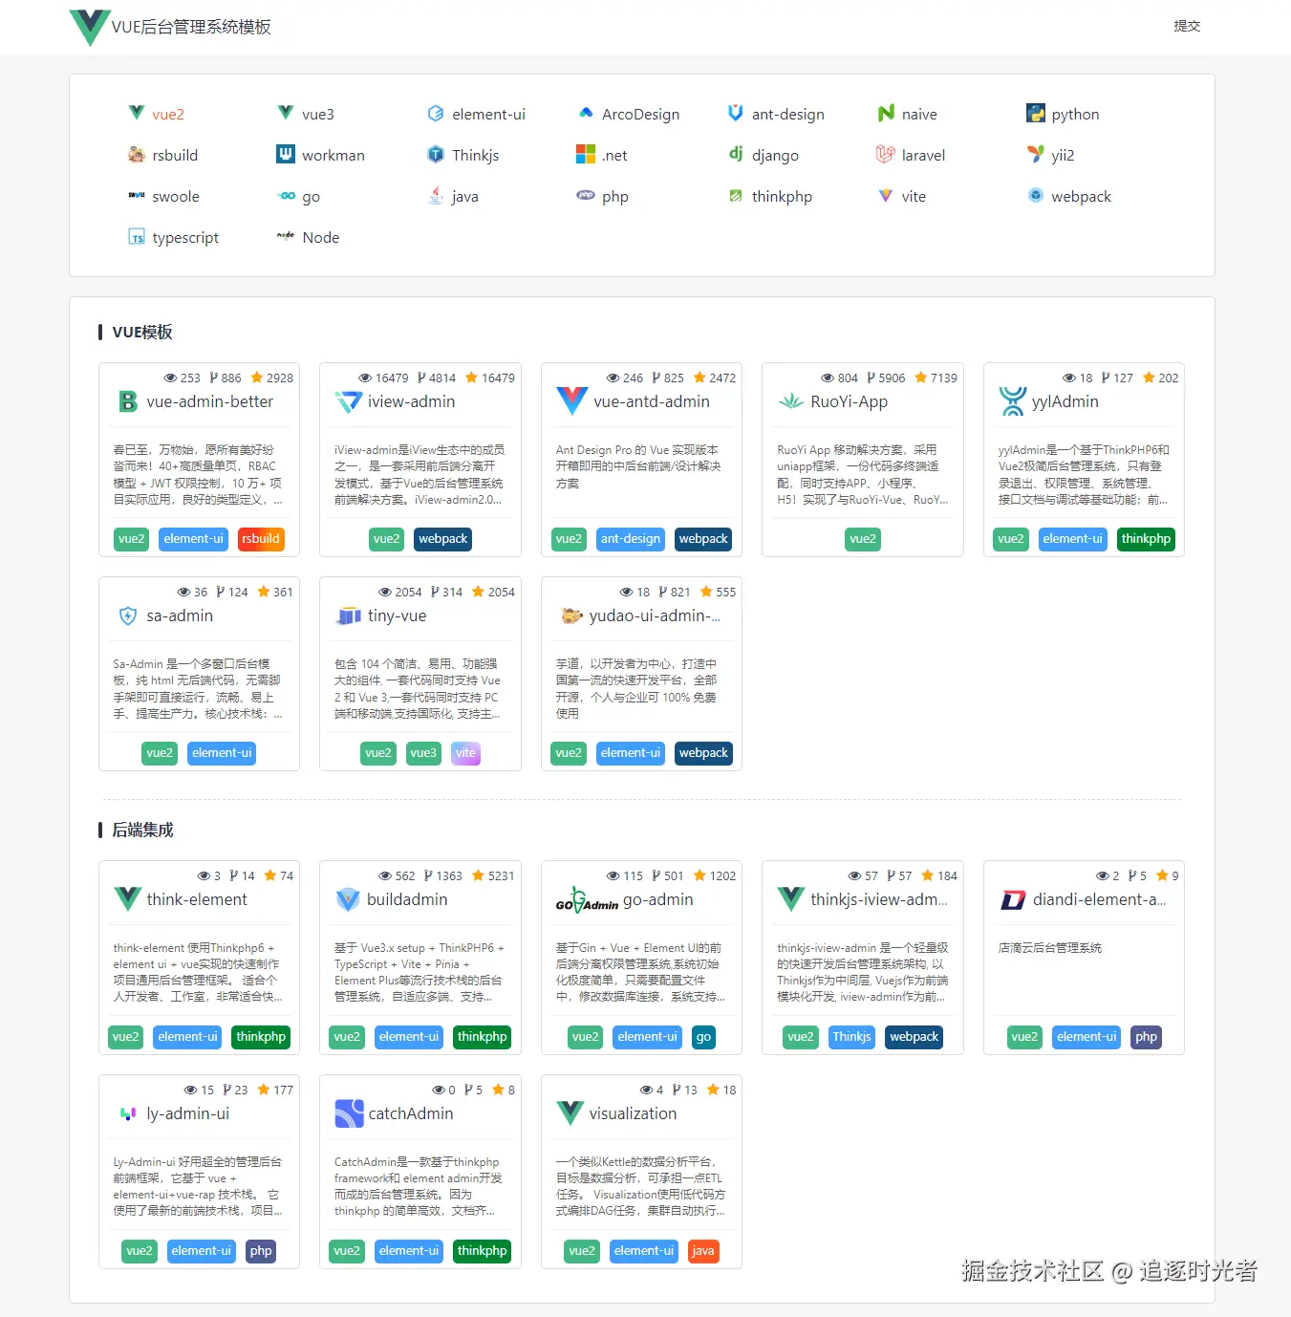Filter templates by the yii2 label
The width and height of the screenshot is (1291, 1317).
click(x=1063, y=155)
